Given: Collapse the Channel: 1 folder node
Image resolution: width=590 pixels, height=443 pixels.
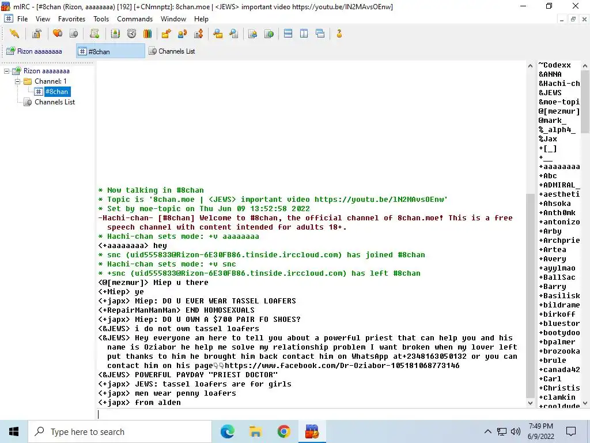Looking at the screenshot, I should tap(18, 81).
